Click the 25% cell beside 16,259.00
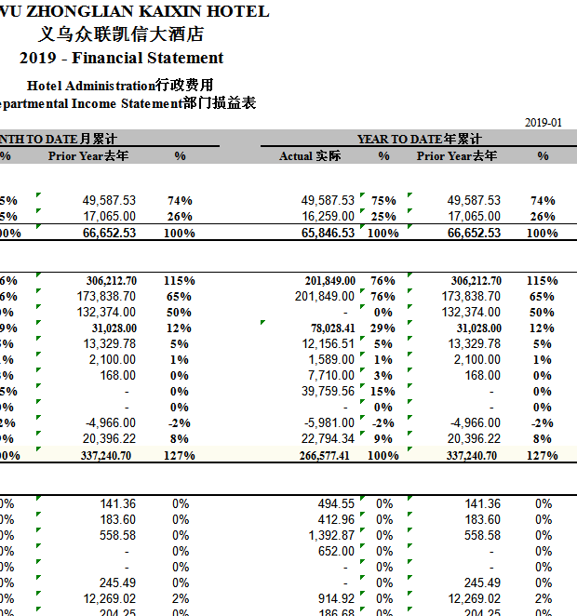 pyautogui.click(x=383, y=217)
